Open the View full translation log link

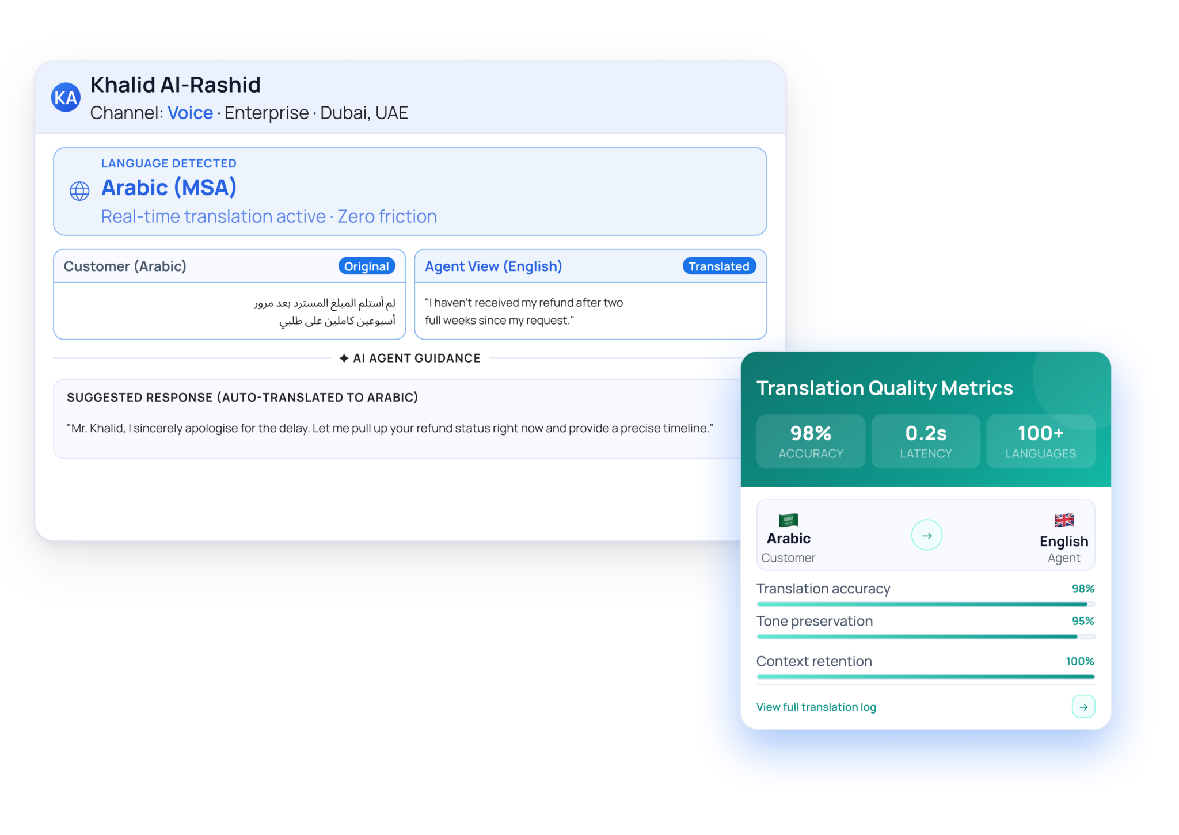816,707
